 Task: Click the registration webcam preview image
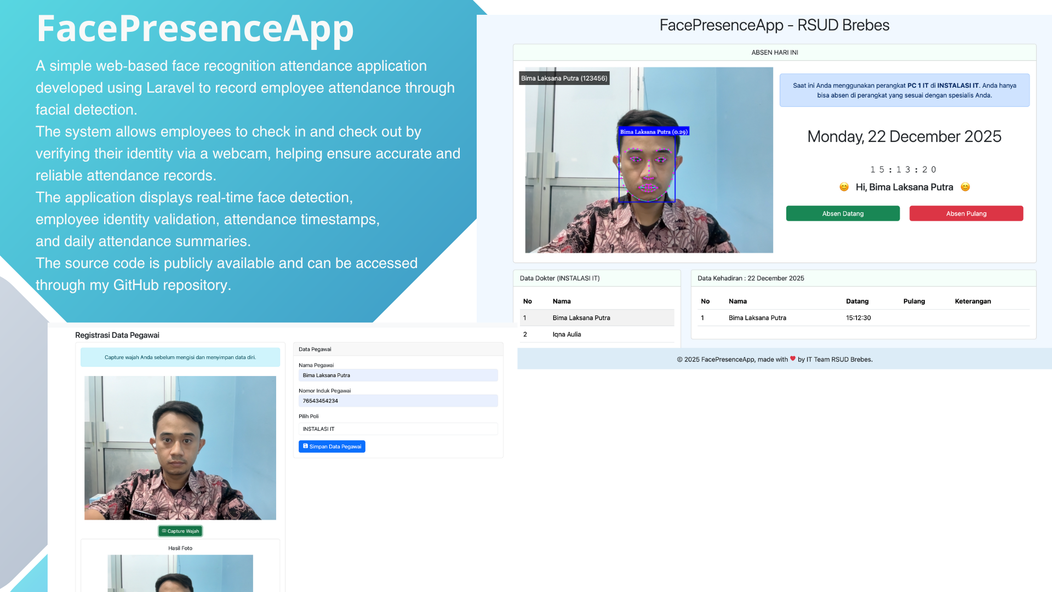coord(180,448)
